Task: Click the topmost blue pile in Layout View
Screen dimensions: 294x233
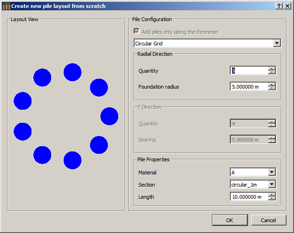Action: click(73, 72)
